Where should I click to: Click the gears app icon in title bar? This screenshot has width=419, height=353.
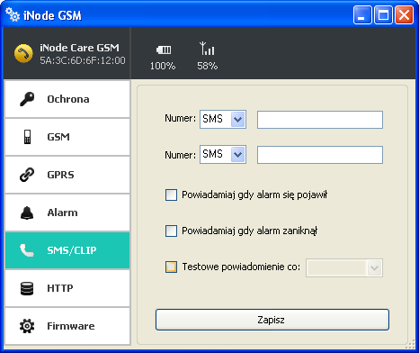tap(13, 14)
